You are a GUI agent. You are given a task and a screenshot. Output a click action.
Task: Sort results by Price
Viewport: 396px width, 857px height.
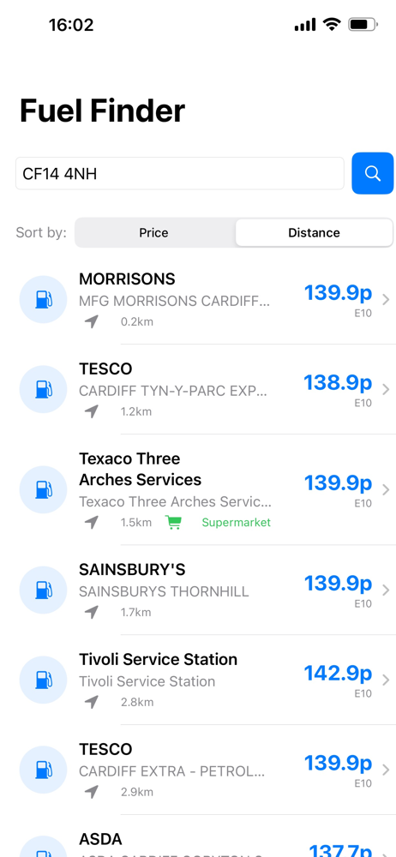click(153, 233)
